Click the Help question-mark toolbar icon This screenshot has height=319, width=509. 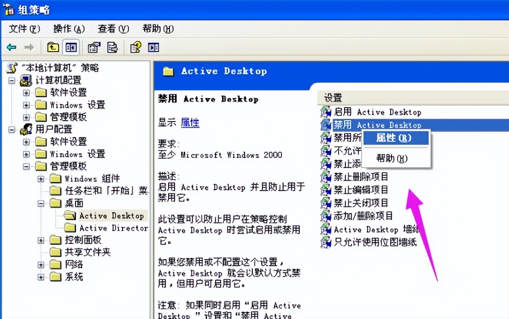(136, 48)
